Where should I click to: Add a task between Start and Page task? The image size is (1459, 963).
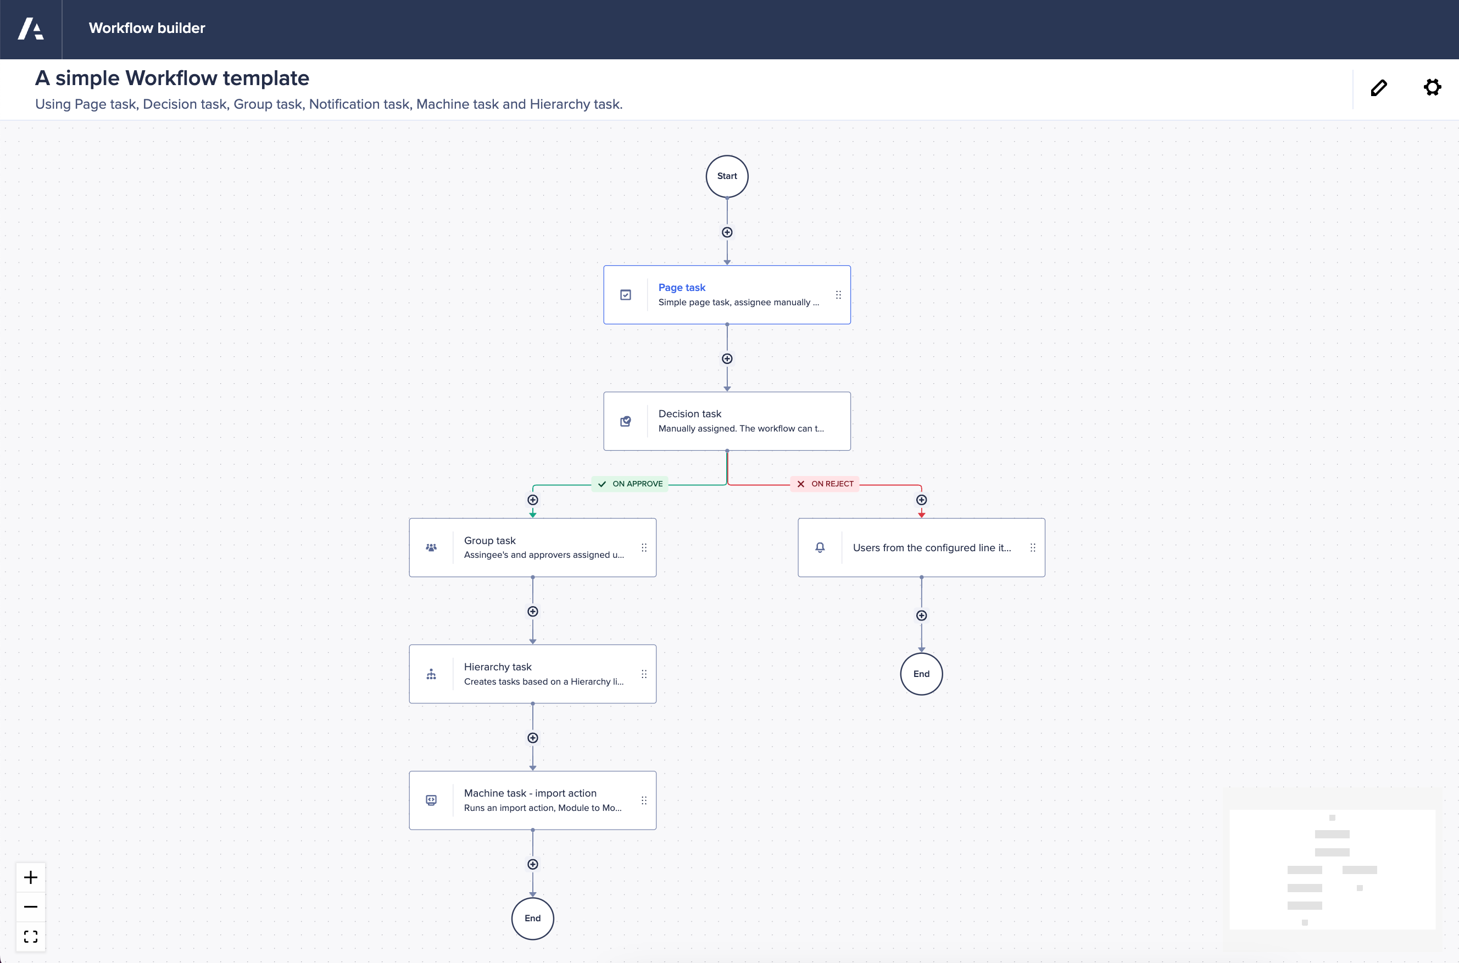(727, 232)
